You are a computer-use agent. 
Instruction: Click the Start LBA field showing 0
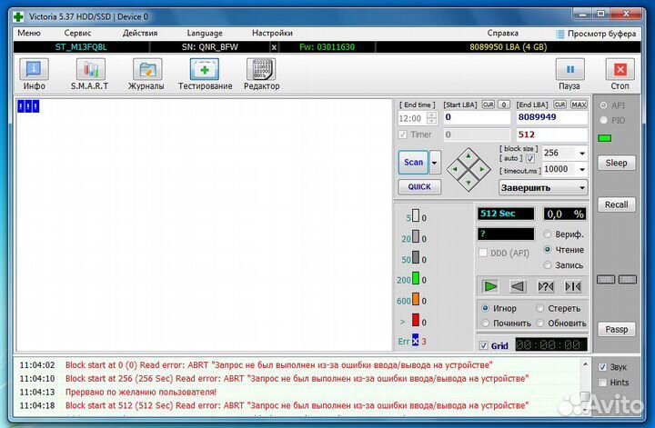(x=477, y=117)
